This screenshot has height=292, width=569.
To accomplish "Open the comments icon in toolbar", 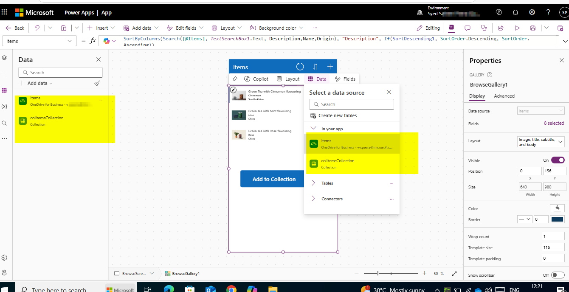I will [468, 28].
